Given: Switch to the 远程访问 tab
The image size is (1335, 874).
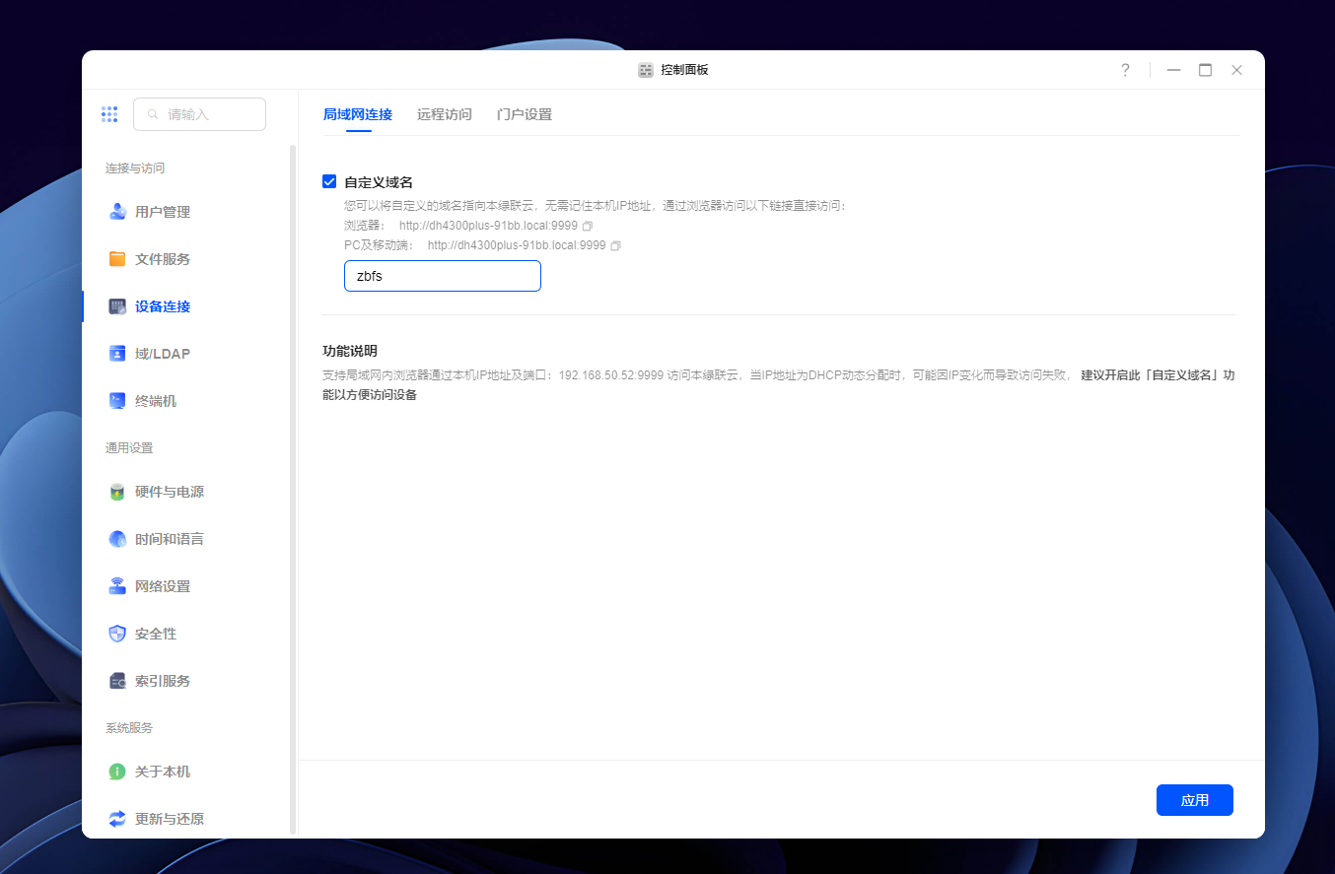Looking at the screenshot, I should point(445,114).
